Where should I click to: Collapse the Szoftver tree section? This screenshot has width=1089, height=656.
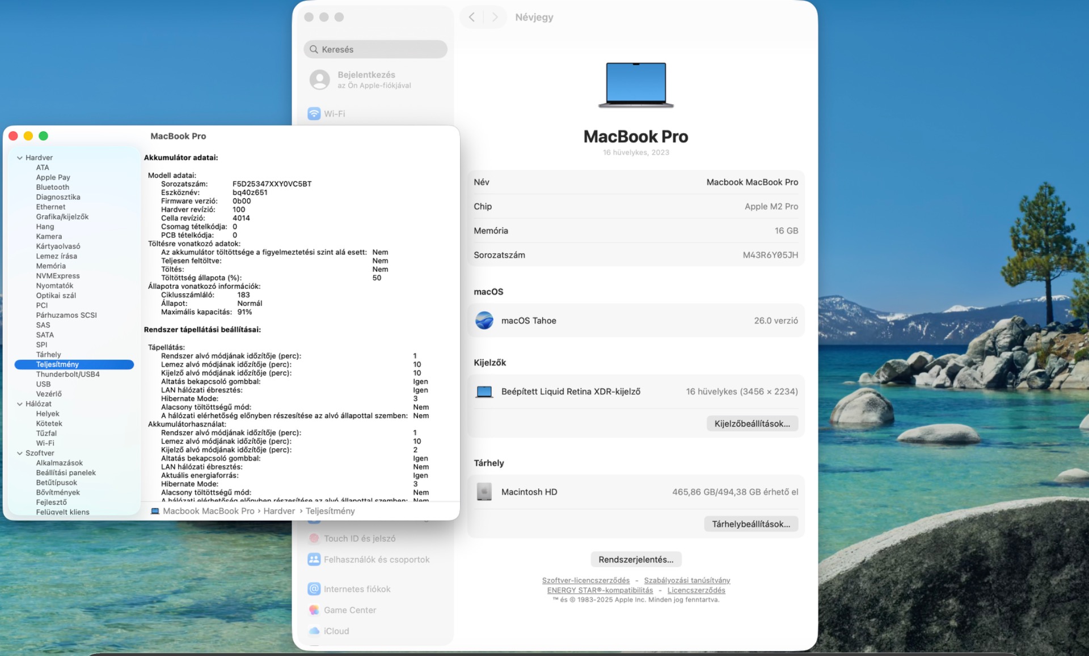[20, 453]
